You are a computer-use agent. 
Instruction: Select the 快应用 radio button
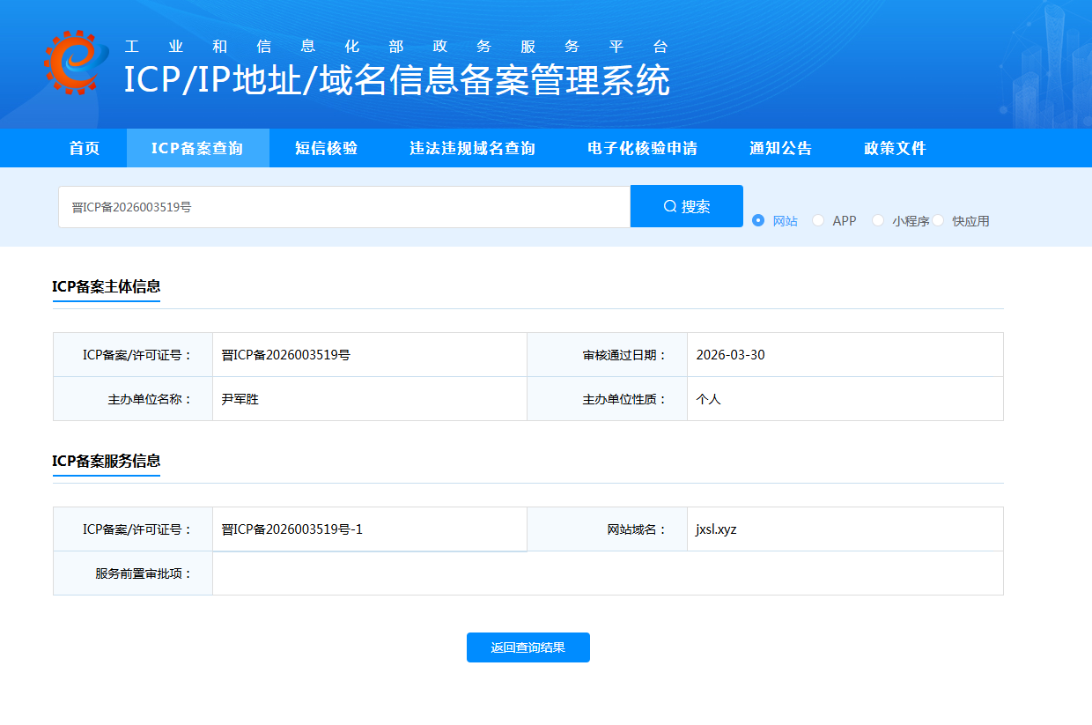(939, 220)
